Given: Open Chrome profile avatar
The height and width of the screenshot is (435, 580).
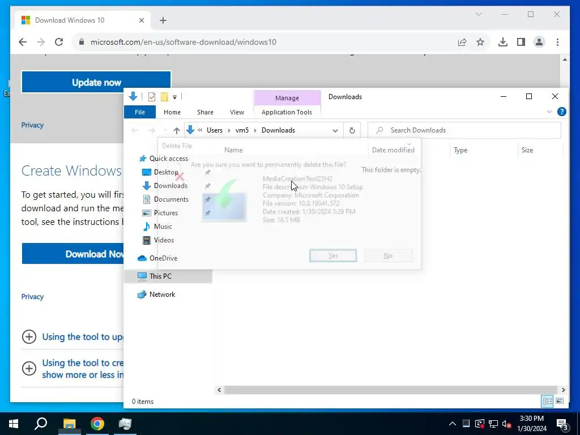Looking at the screenshot, I should (539, 42).
